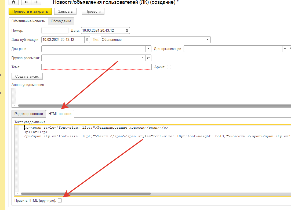Image resolution: width=291 pixels, height=210 pixels.
Task: Click the HTML text horizontal scrollbar
Action: click(x=86, y=193)
